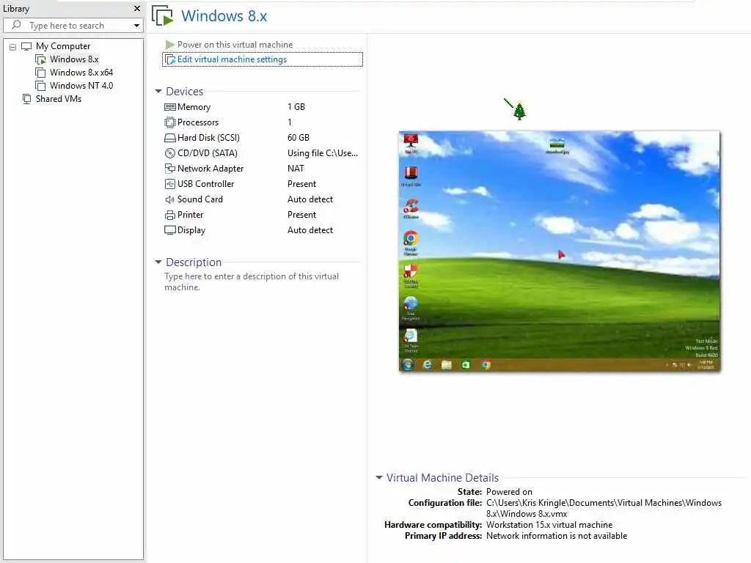The image size is (751, 563).
Task: Select My Computer in the Library tree
Action: tap(63, 46)
